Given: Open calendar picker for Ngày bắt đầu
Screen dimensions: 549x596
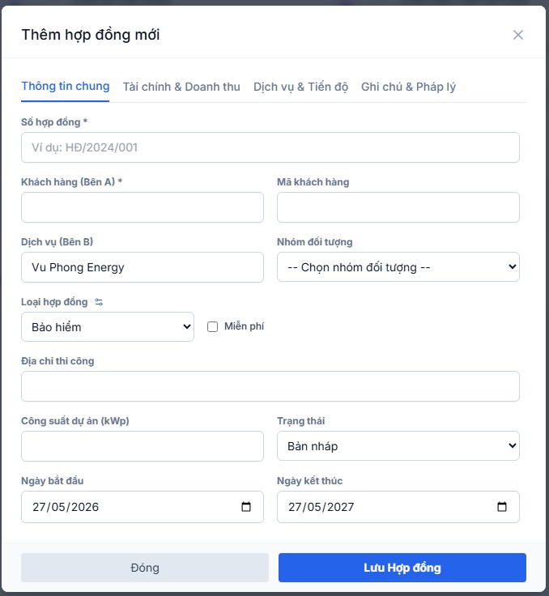Looking at the screenshot, I should 246,507.
